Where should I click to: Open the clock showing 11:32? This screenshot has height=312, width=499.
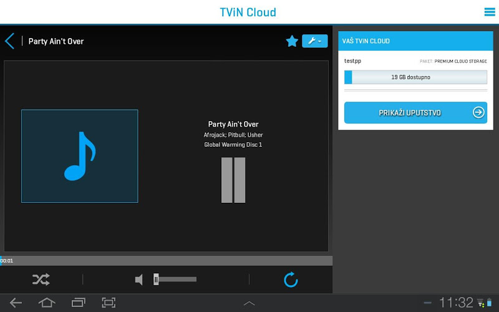(x=456, y=303)
